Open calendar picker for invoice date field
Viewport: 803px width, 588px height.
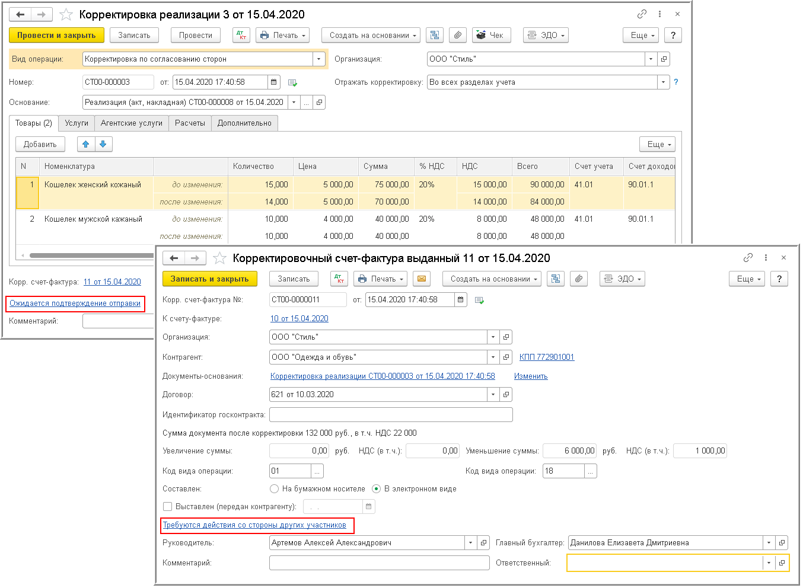click(x=460, y=300)
